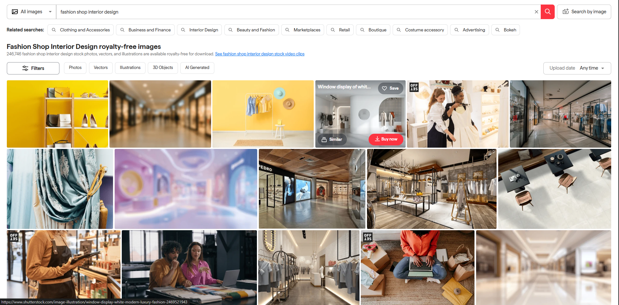The image size is (619, 305).
Task: Click the Buy now button
Action: (386, 139)
